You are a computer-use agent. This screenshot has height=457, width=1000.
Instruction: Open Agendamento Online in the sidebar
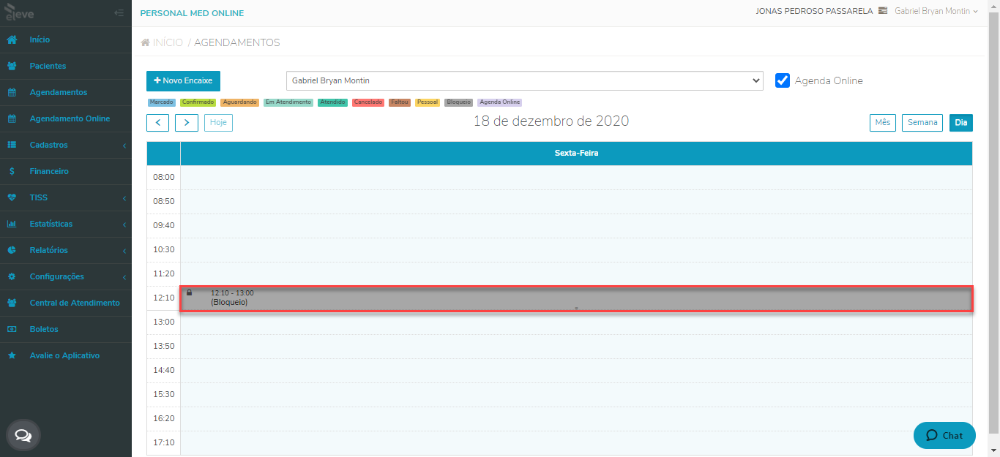coord(66,118)
